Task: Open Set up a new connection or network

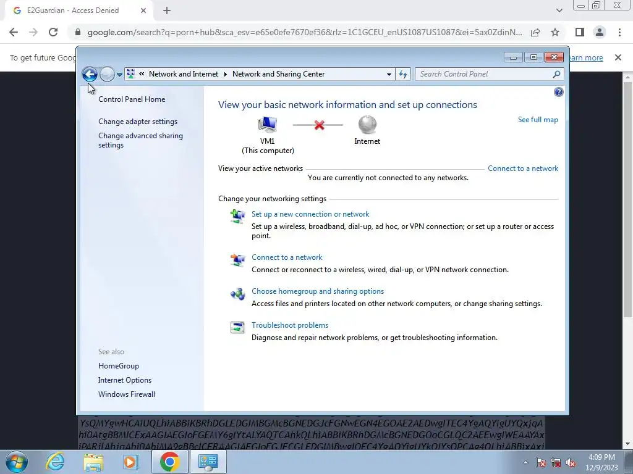Action: point(310,214)
